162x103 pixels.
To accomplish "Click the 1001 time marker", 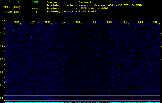I will pyautogui.click(x=17, y=22).
